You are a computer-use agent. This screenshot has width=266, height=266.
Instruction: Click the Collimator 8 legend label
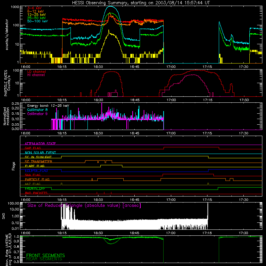click(x=37, y=110)
